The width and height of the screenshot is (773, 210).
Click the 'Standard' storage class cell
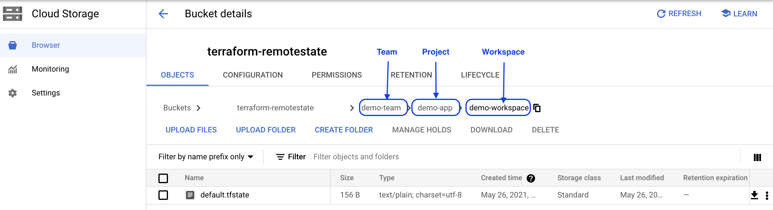coord(572,195)
